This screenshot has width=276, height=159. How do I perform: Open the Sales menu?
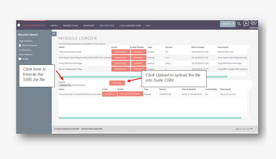pos(54,26)
